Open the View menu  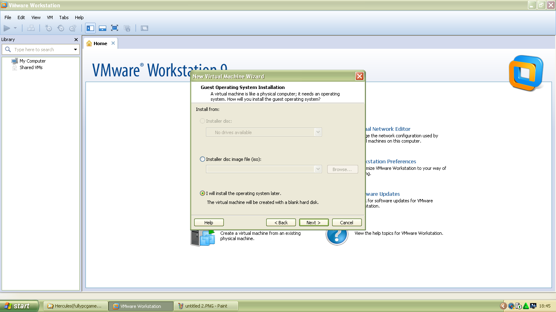coord(36,17)
